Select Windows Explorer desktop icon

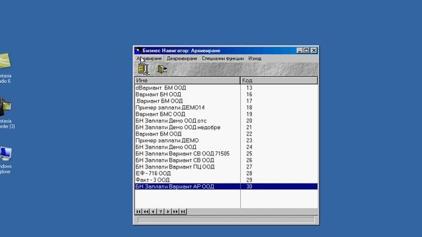click(x=6, y=160)
